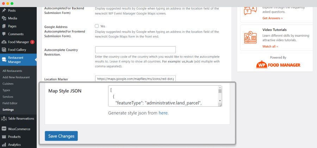Screen dimensions: 317x148
Task: Click the Table Reservations icon
Action: 4,119
